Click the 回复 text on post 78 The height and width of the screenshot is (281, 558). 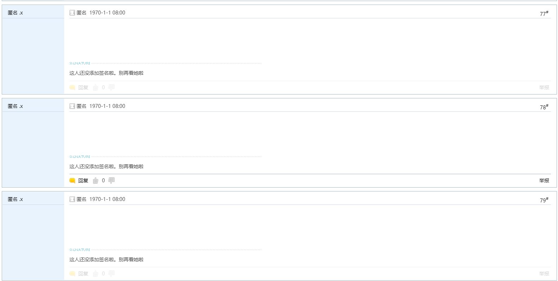pyautogui.click(x=83, y=181)
